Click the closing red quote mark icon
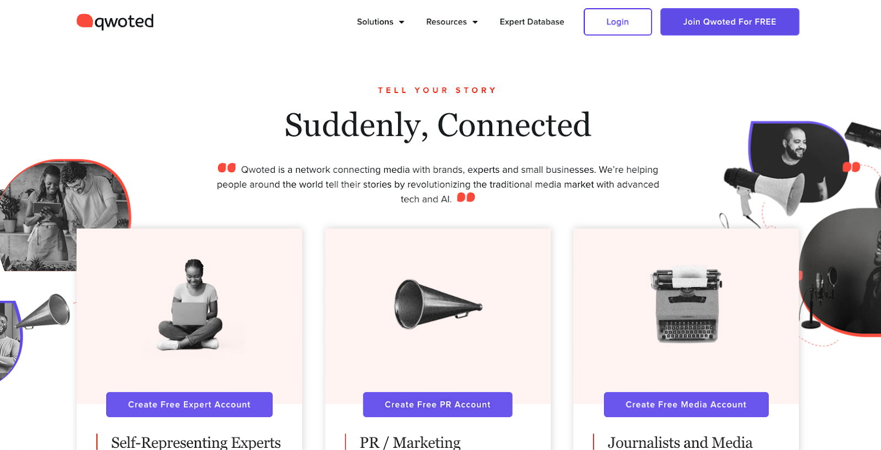This screenshot has width=881, height=450. [466, 197]
